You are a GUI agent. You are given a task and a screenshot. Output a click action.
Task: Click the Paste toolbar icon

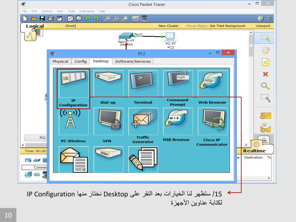(79, 18)
